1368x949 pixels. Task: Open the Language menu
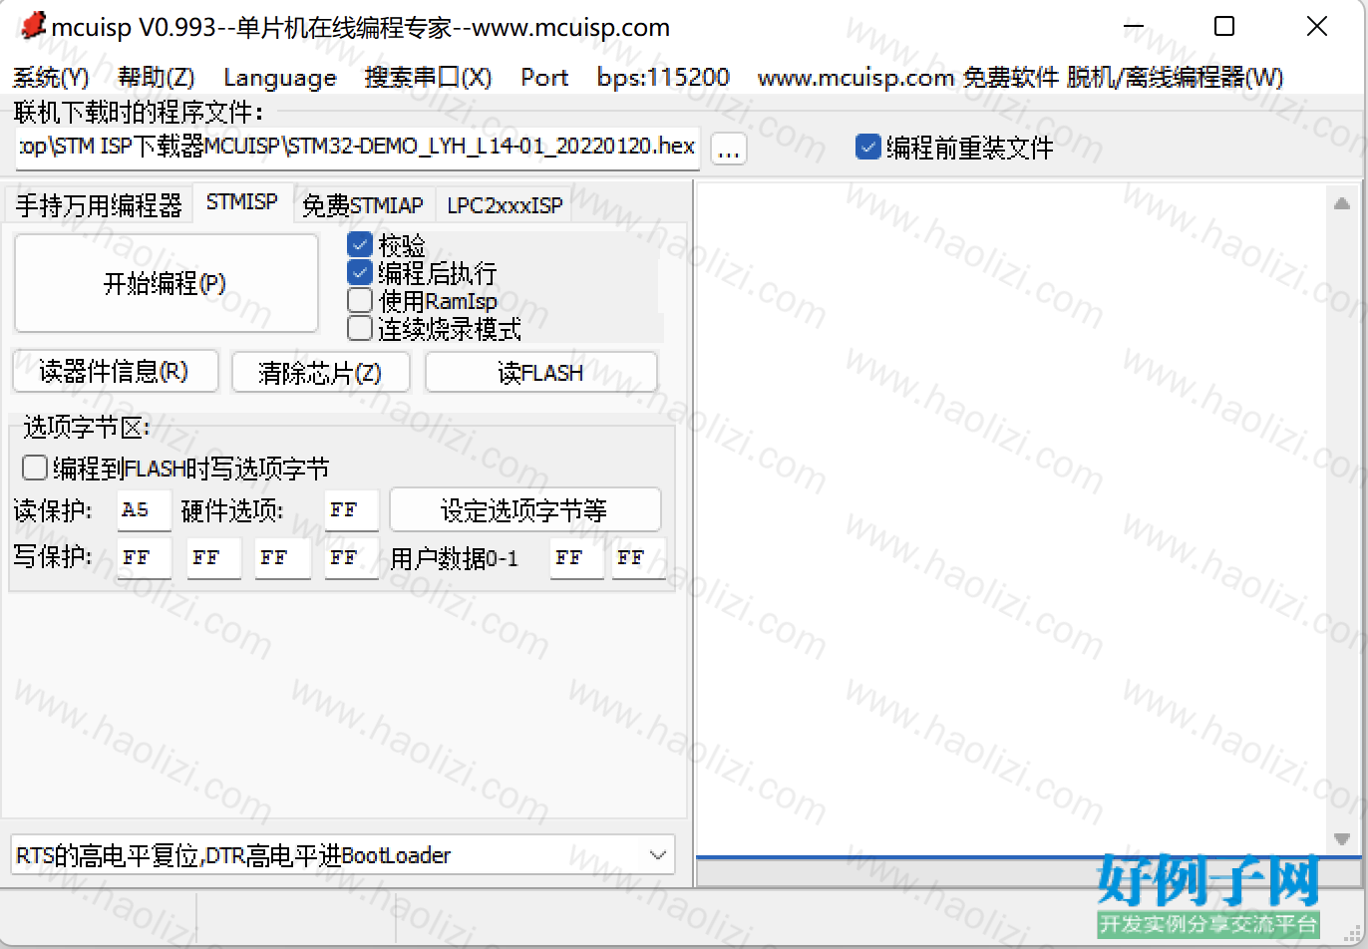click(280, 78)
